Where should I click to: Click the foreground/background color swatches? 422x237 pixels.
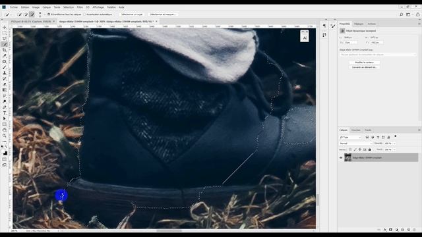point(5,152)
